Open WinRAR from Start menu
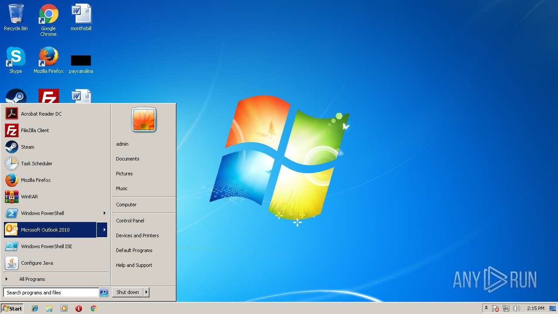558x314 pixels. [x=56, y=197]
